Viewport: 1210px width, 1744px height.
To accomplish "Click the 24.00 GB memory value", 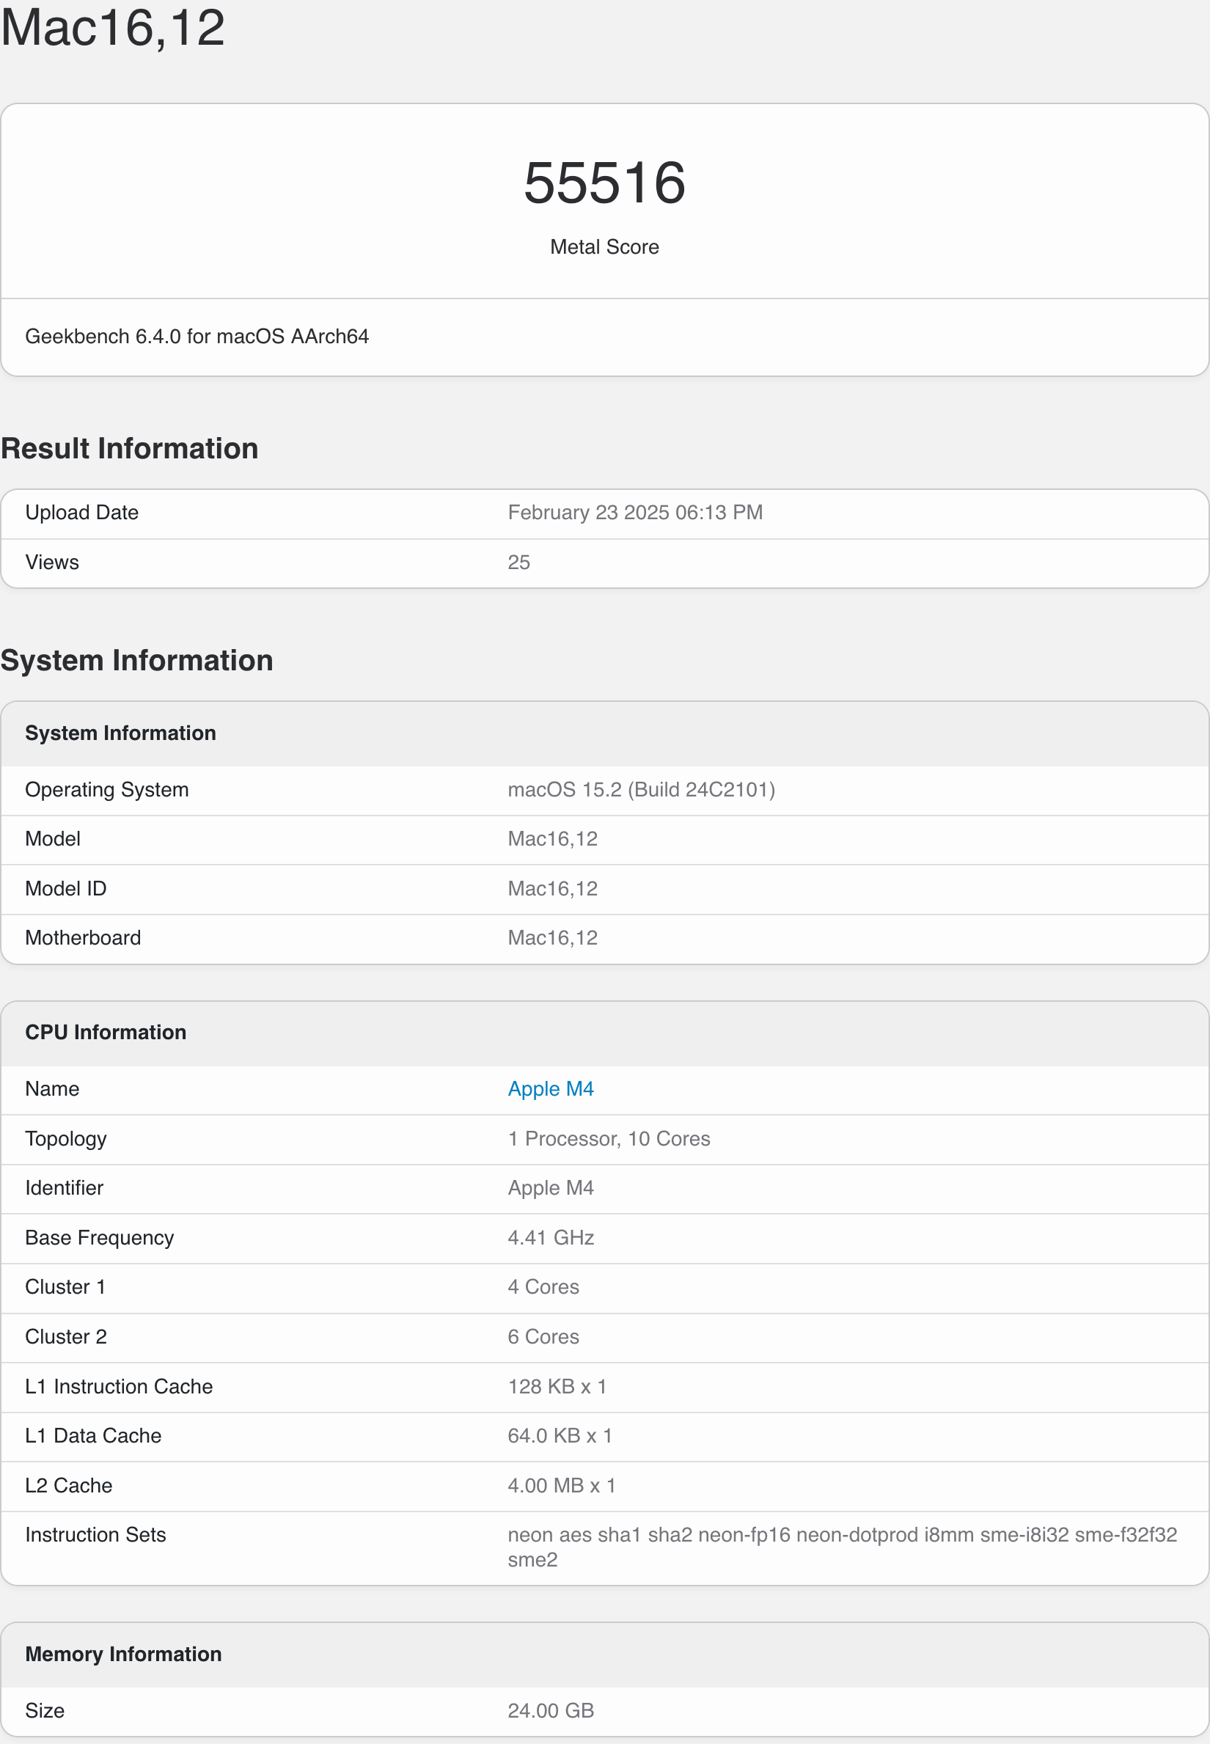I will point(551,1711).
